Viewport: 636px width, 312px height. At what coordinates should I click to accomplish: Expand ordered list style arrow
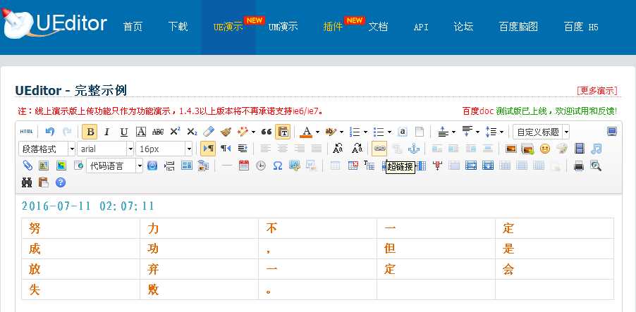tap(365, 132)
